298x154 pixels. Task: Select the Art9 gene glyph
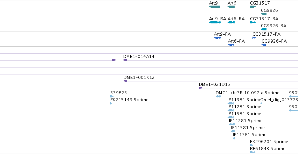(215, 7)
